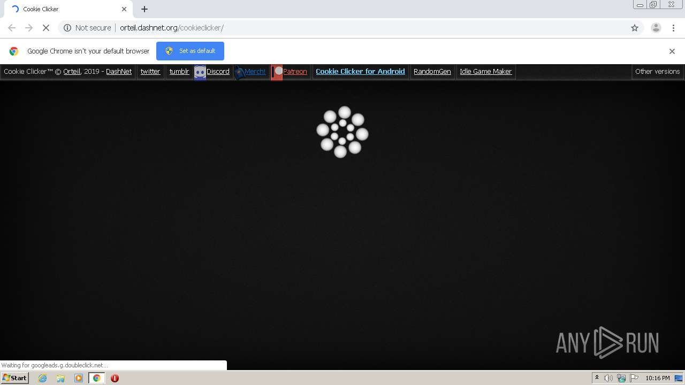Show hidden tray icons arrow
685x385 pixels.
coord(597,378)
